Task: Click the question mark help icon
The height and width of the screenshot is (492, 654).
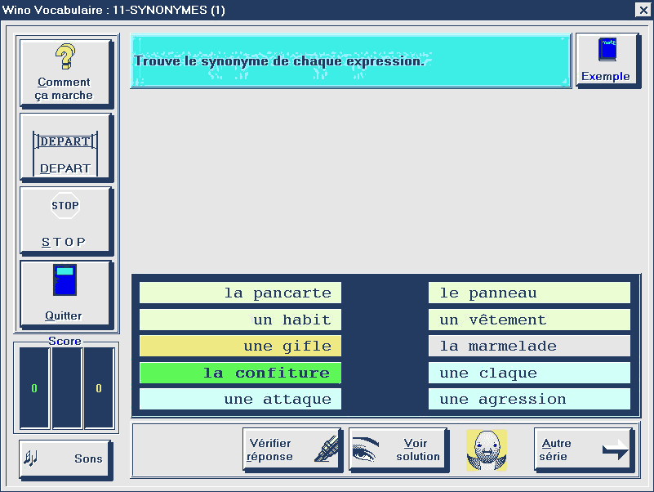Action: (65, 57)
